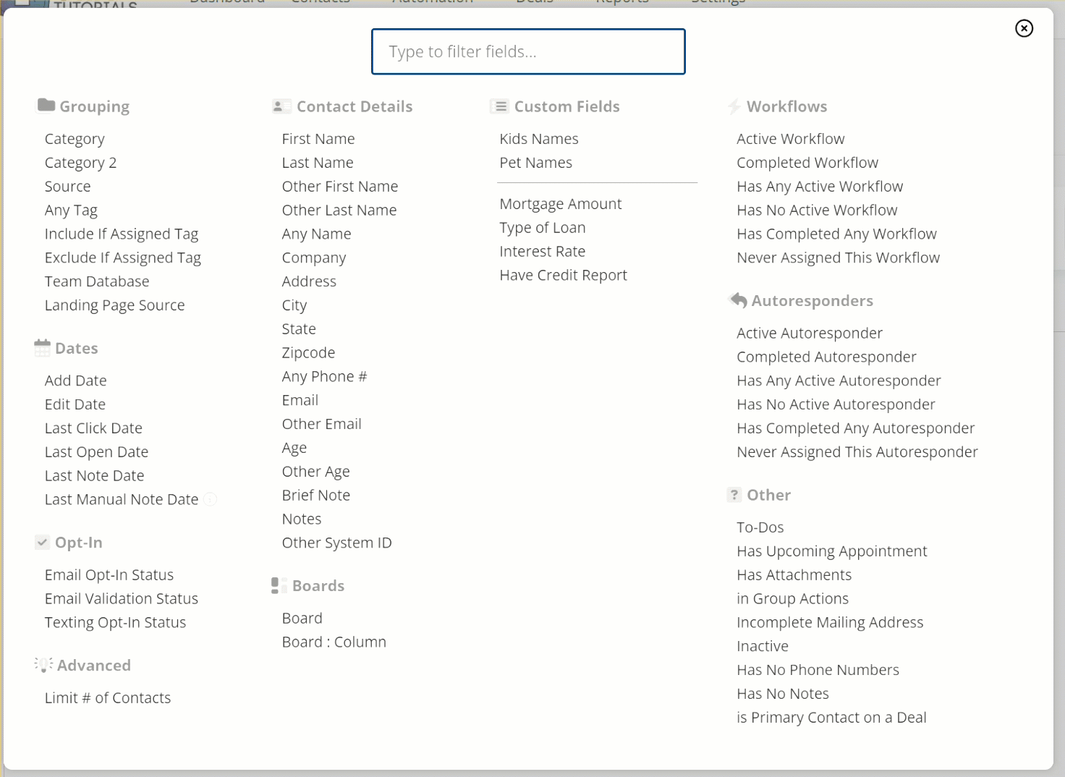Choose Has Upcoming Appointment

(x=832, y=551)
